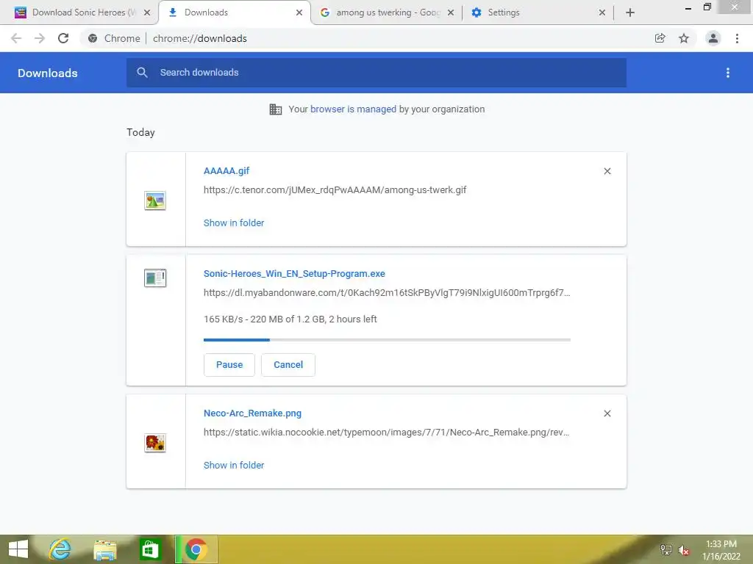Click the managed organization building icon
The image size is (753, 564).
(276, 109)
